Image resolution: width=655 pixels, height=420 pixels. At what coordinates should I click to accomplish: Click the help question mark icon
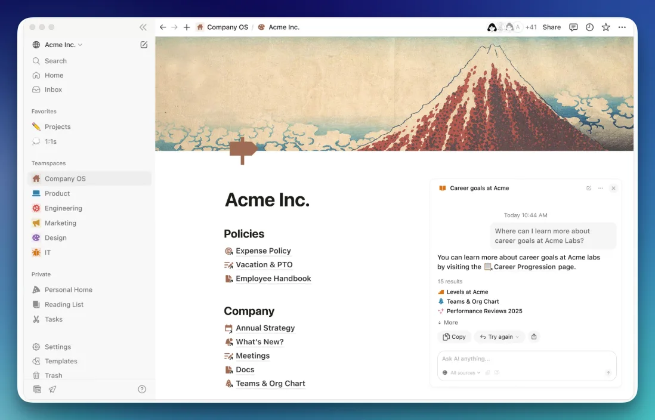tap(142, 389)
